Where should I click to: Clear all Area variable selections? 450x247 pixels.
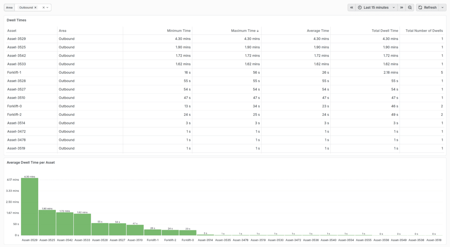pyautogui.click(x=44, y=7)
